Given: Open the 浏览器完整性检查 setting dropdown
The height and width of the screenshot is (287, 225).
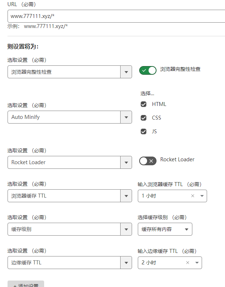Looking at the screenshot, I should (x=126, y=72).
